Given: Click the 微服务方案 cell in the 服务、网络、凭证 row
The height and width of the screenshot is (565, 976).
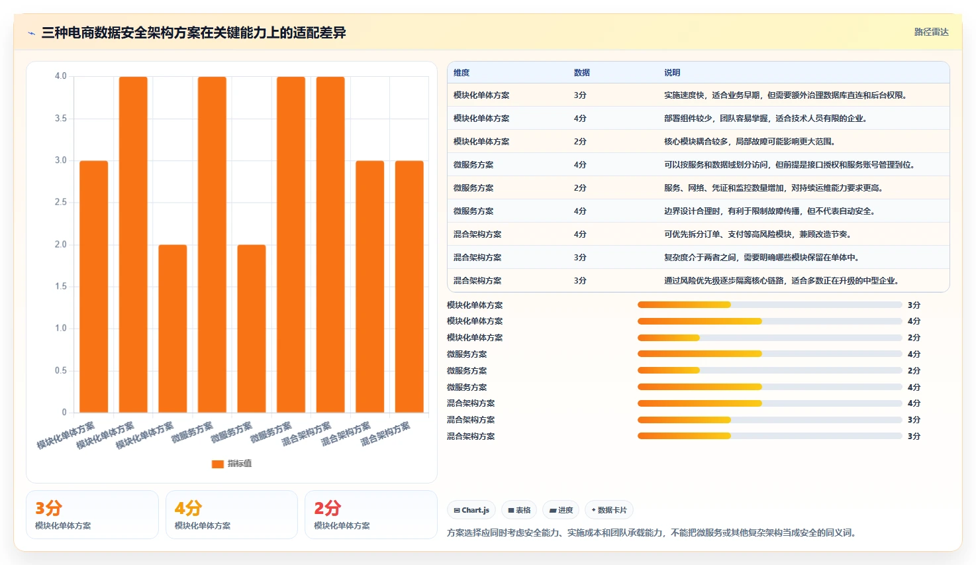Looking at the screenshot, I should [x=473, y=188].
